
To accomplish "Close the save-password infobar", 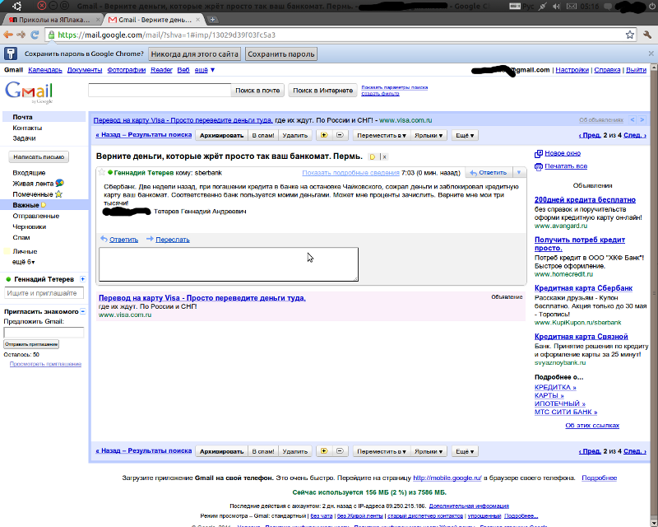I will click(x=651, y=54).
